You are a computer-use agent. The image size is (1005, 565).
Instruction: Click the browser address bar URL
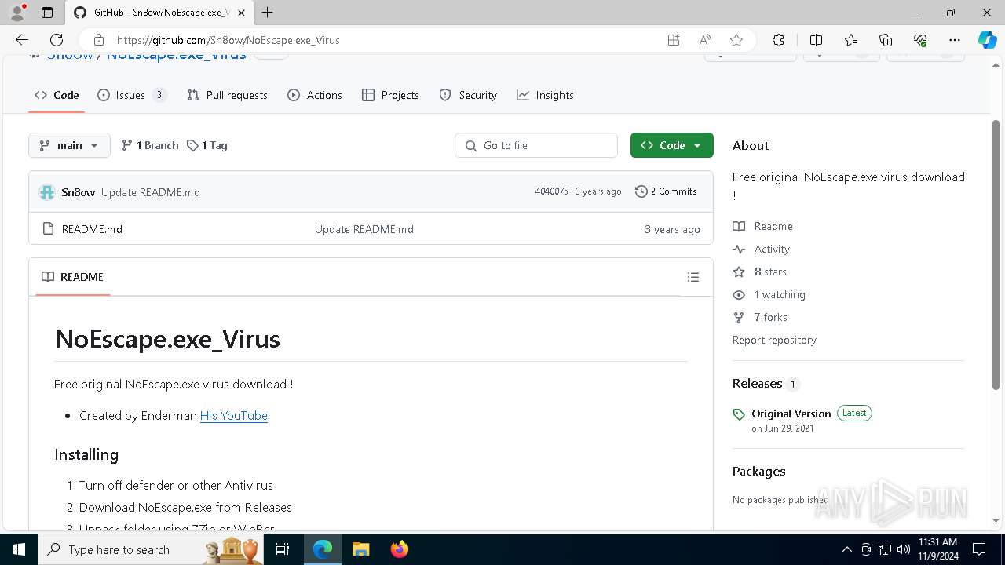(x=228, y=40)
